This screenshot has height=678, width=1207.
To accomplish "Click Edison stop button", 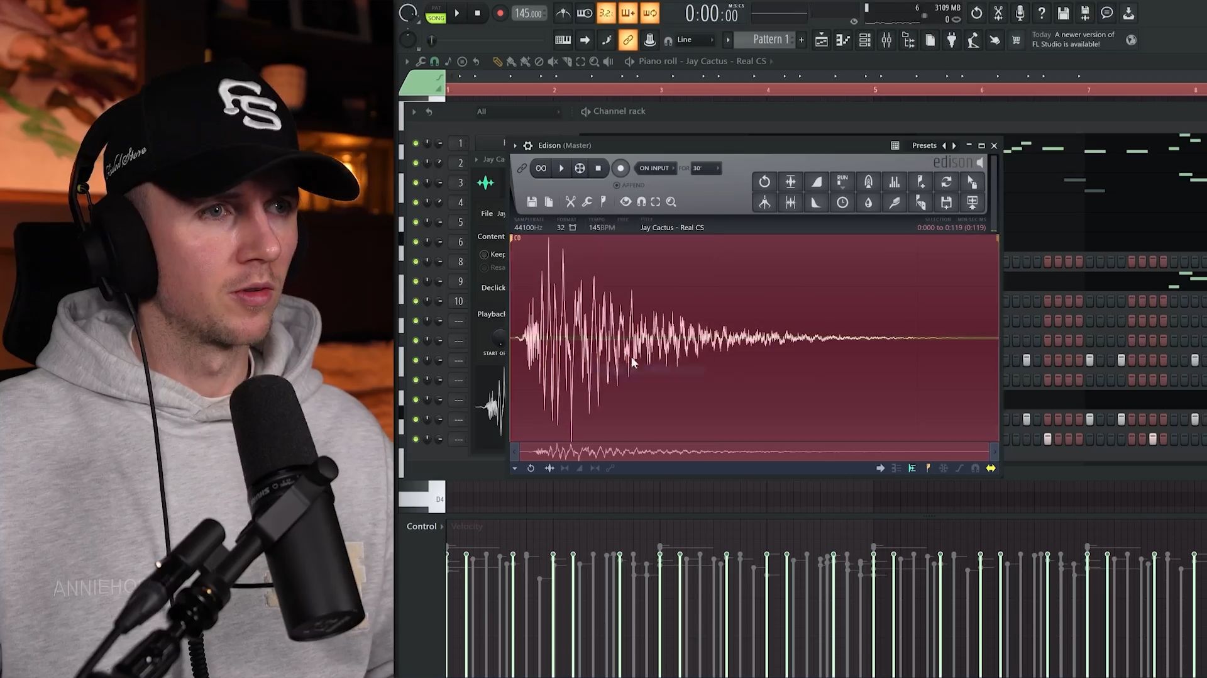I will [598, 168].
